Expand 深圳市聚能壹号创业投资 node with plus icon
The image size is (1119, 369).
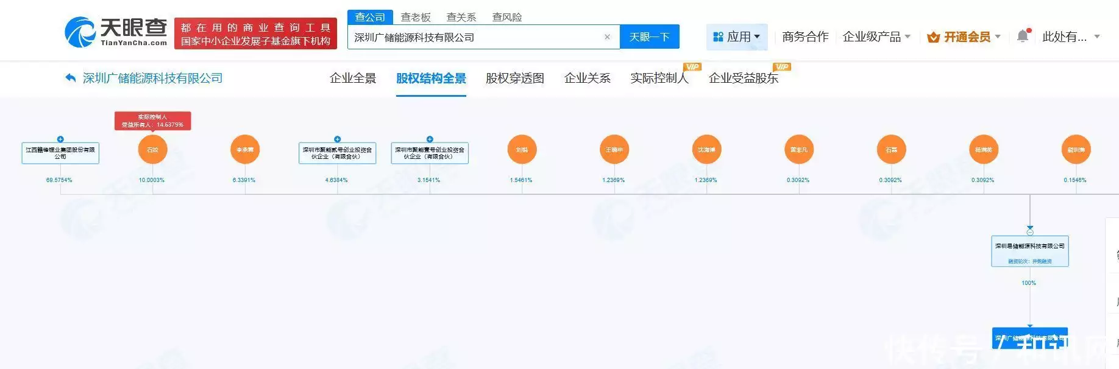coord(430,139)
